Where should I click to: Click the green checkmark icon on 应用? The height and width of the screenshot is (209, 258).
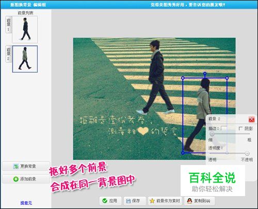105,201
